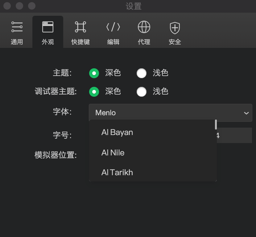Select the 外观 appearance window icon
Image resolution: width=256 pixels, height=237 pixels.
[48, 27]
